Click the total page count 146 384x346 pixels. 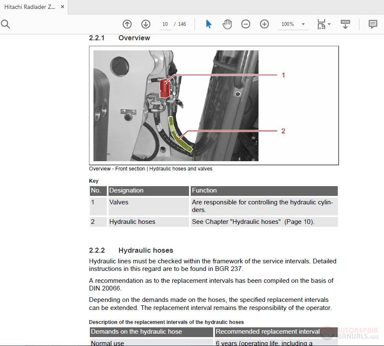[x=182, y=24]
